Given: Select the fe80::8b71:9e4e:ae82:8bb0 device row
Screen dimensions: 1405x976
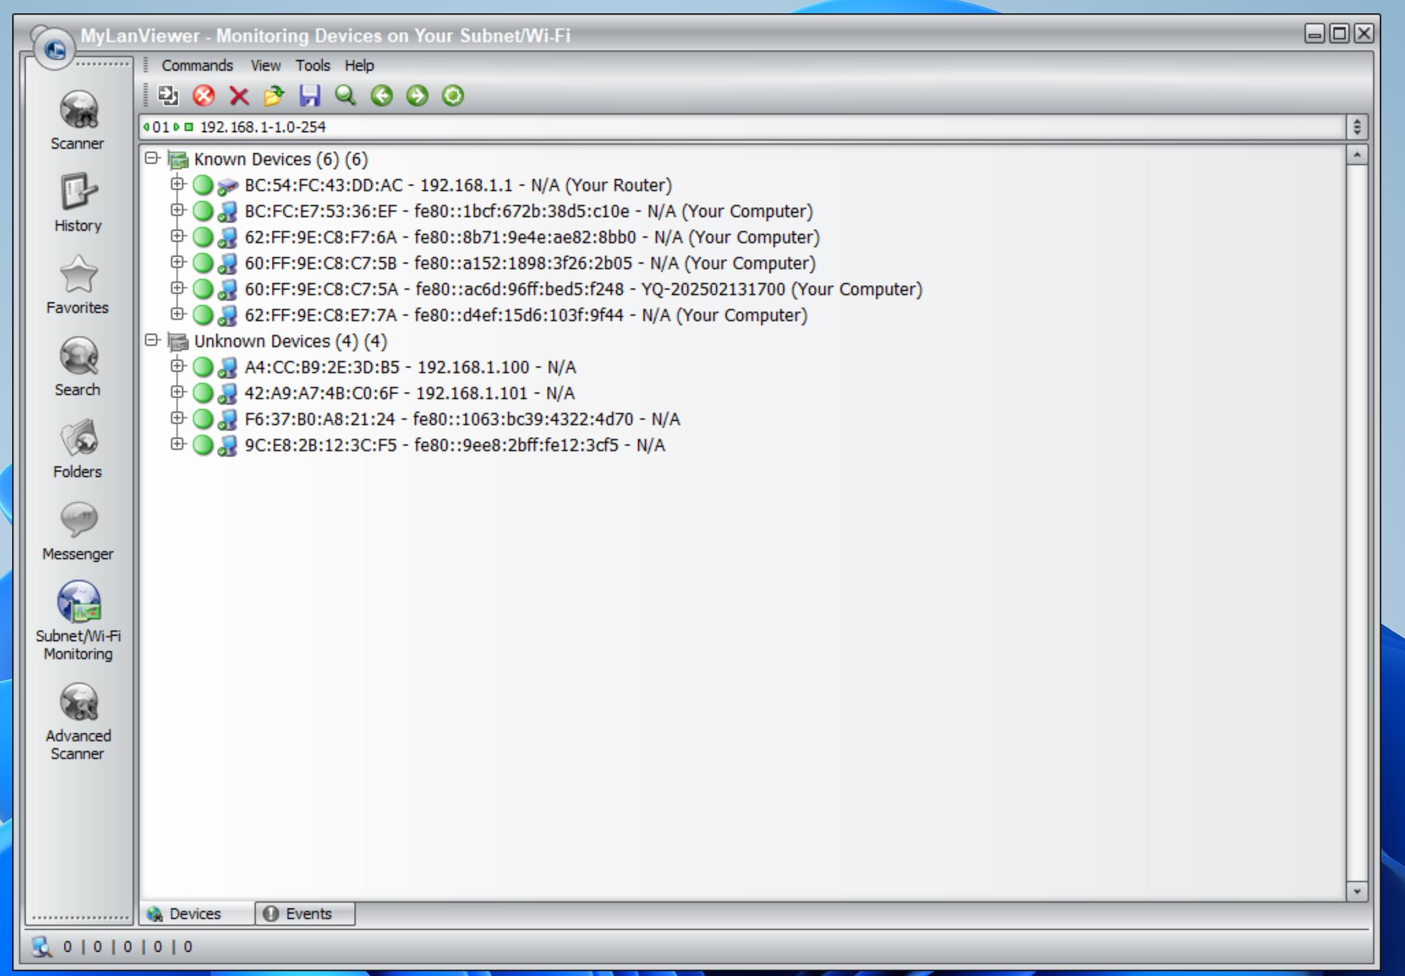Looking at the screenshot, I should pos(532,237).
